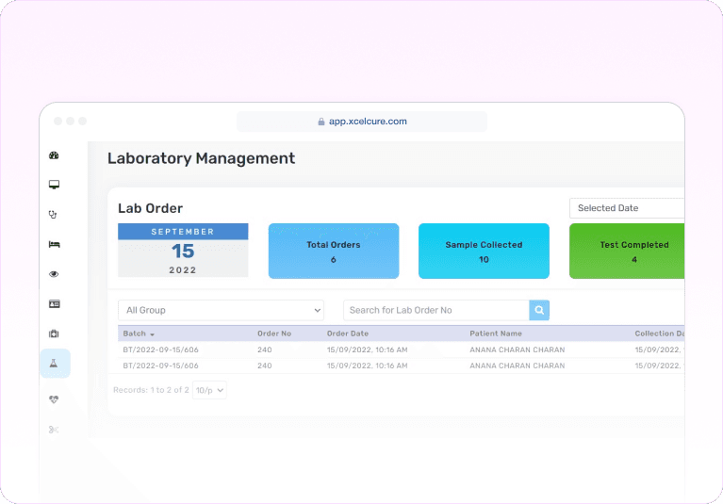
Task: Click first row ANANA CHARAN CHARAN
Action: [x=518, y=350]
